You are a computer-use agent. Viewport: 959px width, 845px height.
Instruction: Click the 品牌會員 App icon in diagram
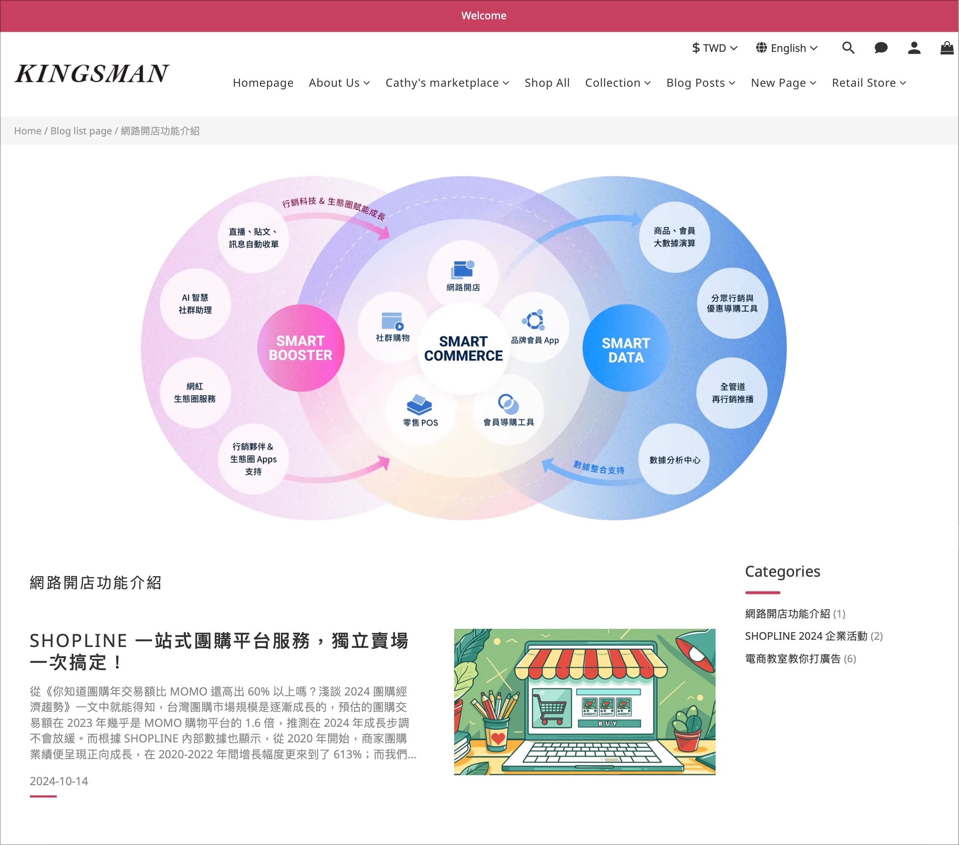[x=533, y=320]
